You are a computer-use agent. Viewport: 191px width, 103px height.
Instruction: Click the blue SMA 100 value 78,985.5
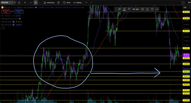(19, 25)
